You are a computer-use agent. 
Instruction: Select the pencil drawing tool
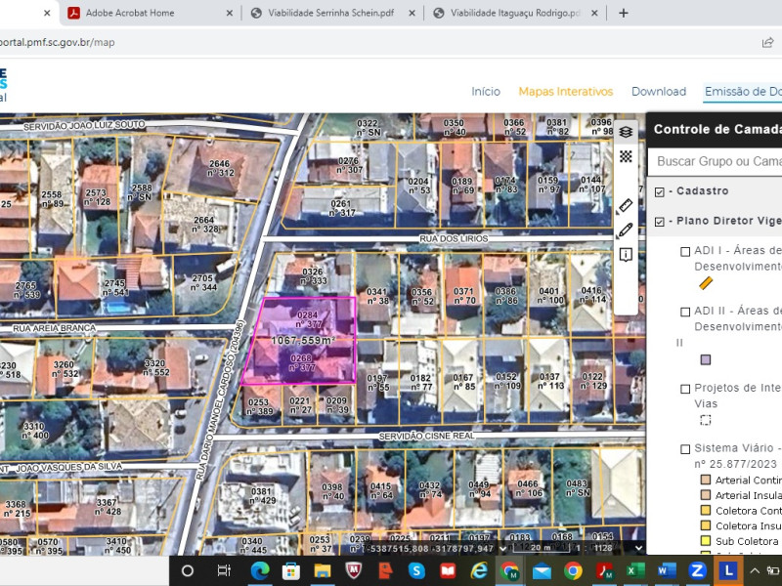(625, 230)
